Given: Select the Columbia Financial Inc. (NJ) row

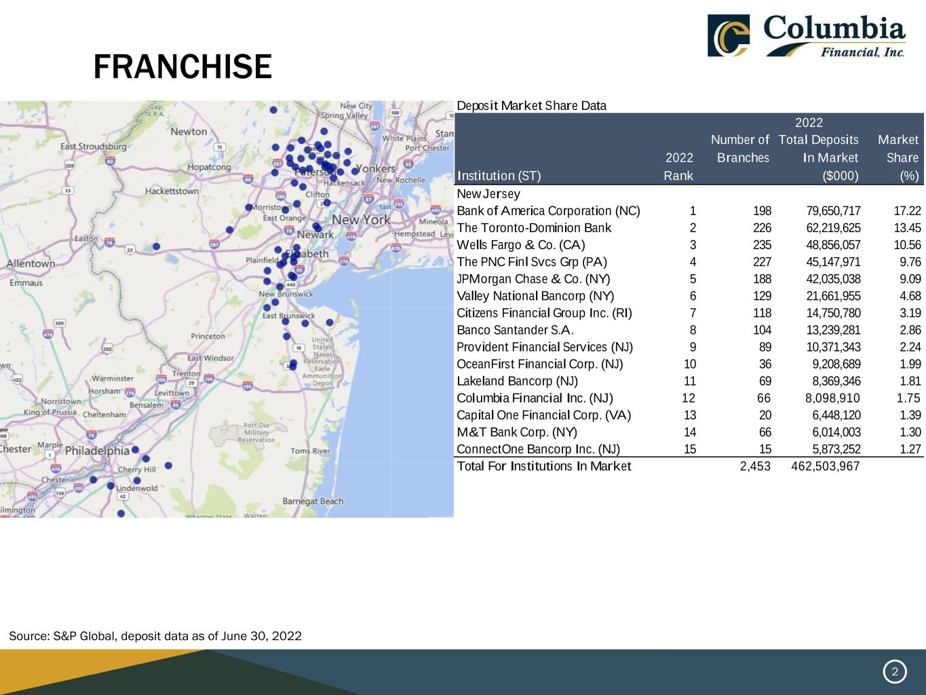Looking at the screenshot, I should click(x=689, y=398).
